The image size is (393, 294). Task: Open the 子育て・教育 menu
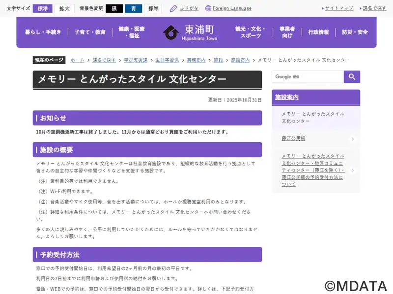pyautogui.click(x=90, y=32)
